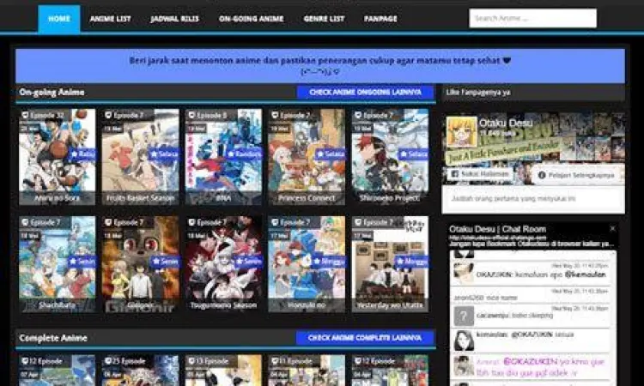This screenshot has height=386, width=644.
Task: Select the Home tab in navigation
Action: 59,18
